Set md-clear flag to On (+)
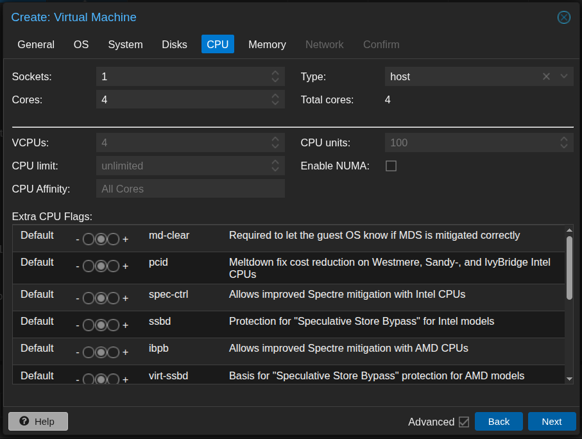 coord(114,239)
